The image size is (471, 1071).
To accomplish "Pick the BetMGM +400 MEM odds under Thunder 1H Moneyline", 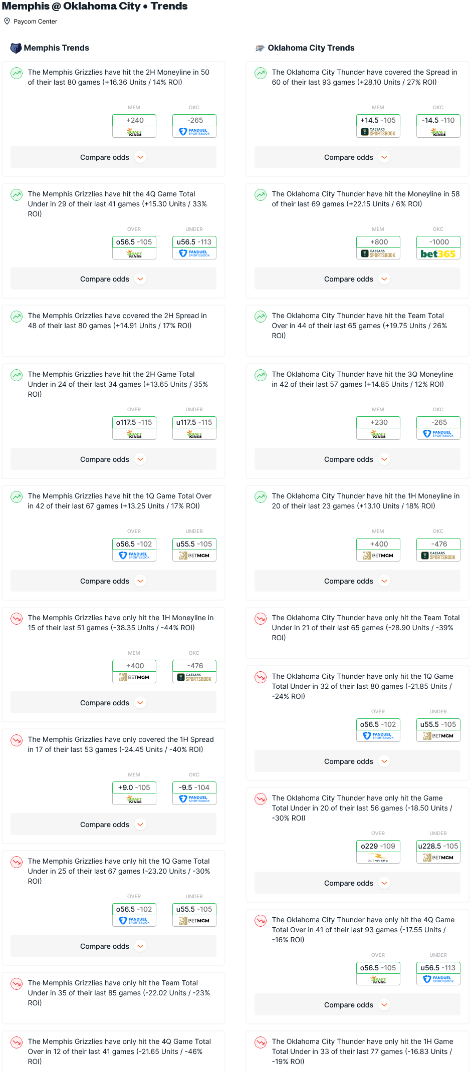I will tap(378, 550).
